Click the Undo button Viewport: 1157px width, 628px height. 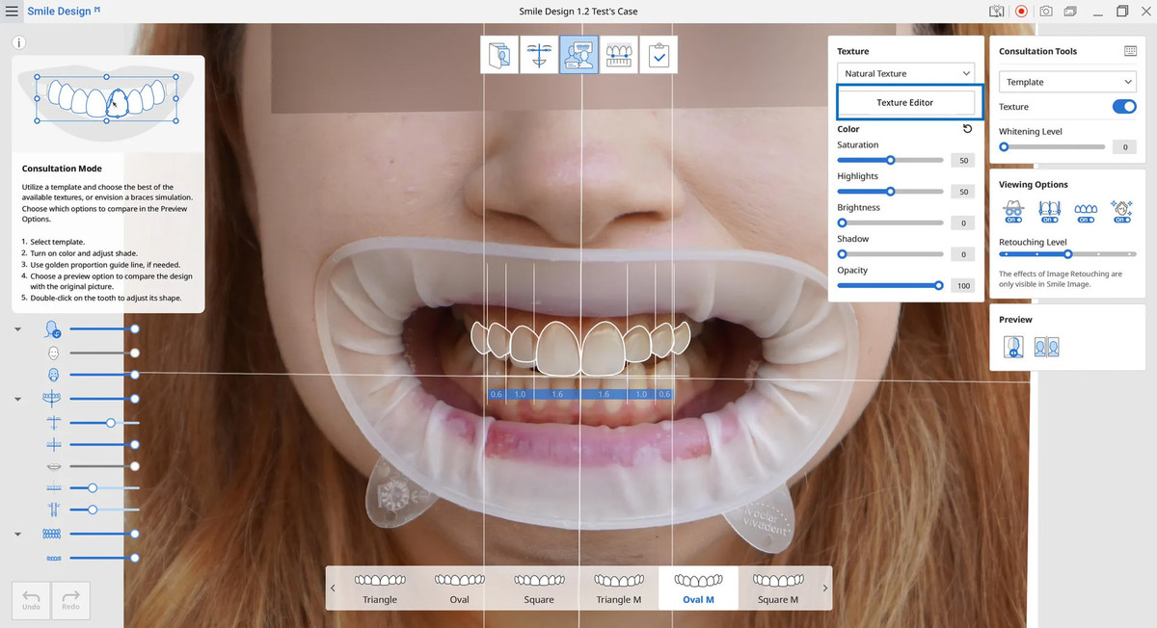31,599
